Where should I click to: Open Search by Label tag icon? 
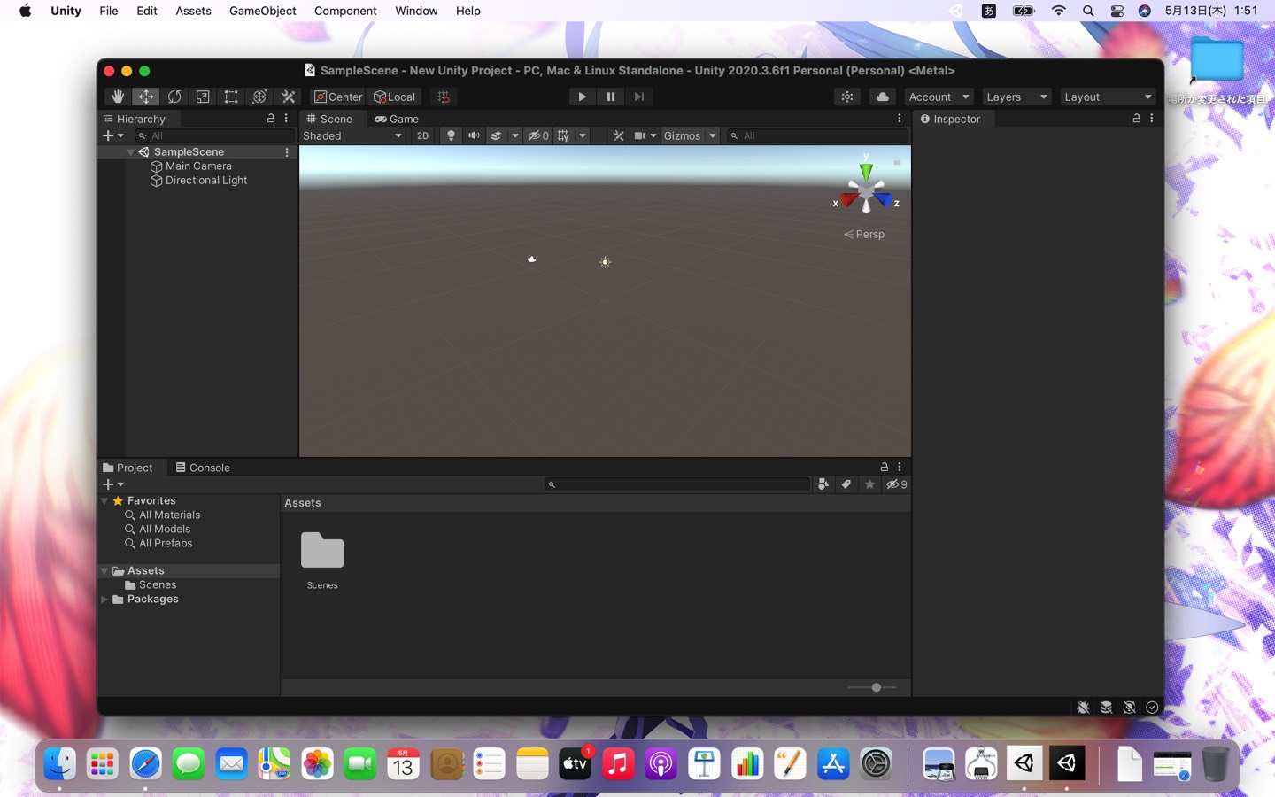[x=846, y=484]
